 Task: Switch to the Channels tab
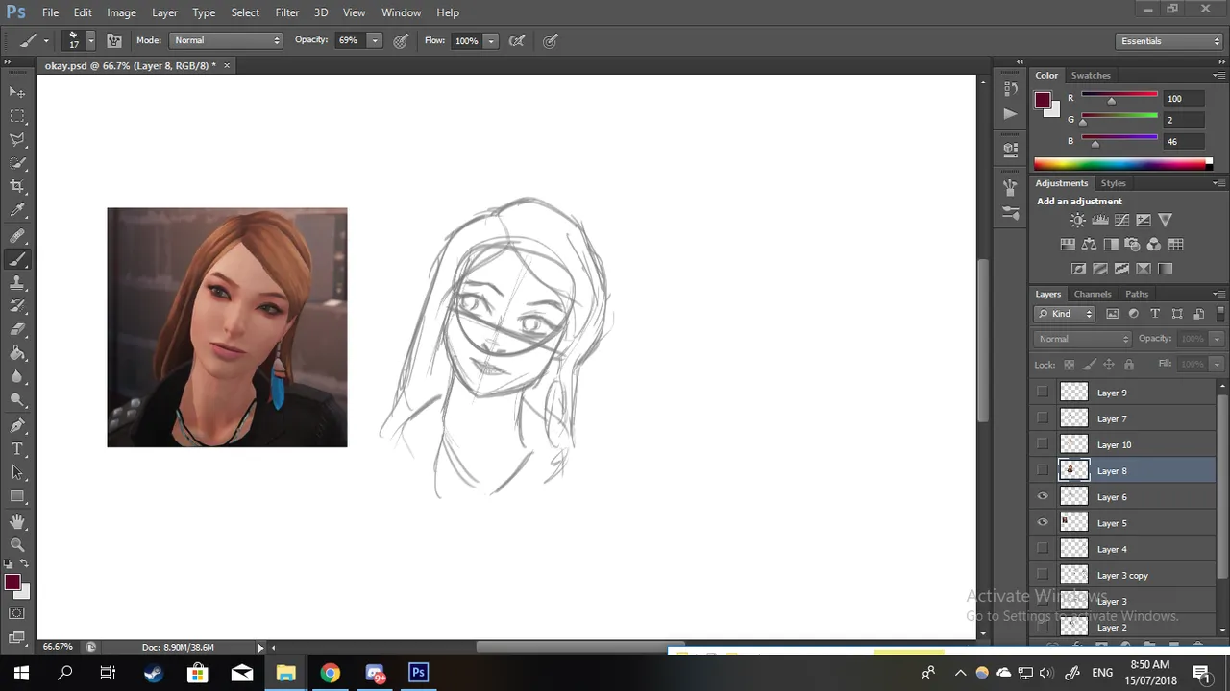pos(1093,294)
